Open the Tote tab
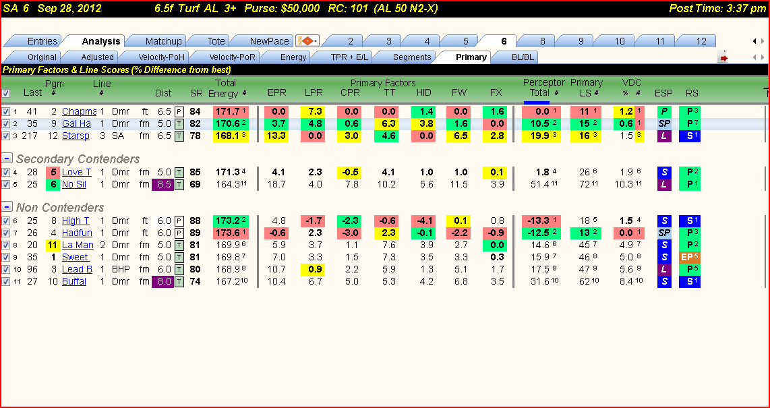Screen dimensions: 770x408 pos(216,41)
